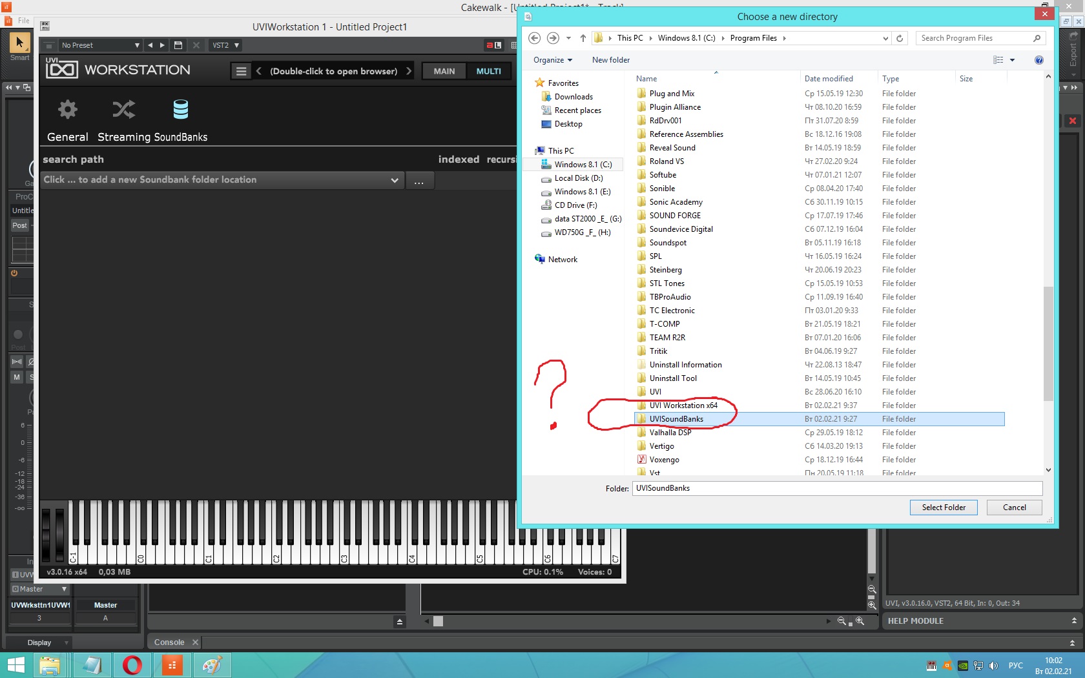Open the UVI Workstation hamburger menu
The width and height of the screenshot is (1085, 678).
[241, 71]
